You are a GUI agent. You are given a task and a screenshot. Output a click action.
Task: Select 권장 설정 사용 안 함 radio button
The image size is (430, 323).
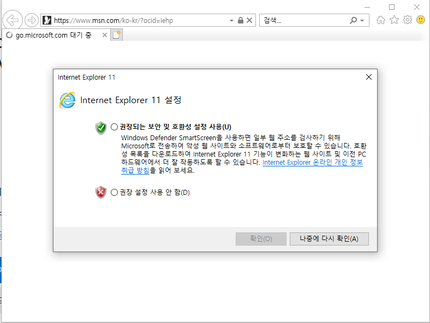pos(114,192)
